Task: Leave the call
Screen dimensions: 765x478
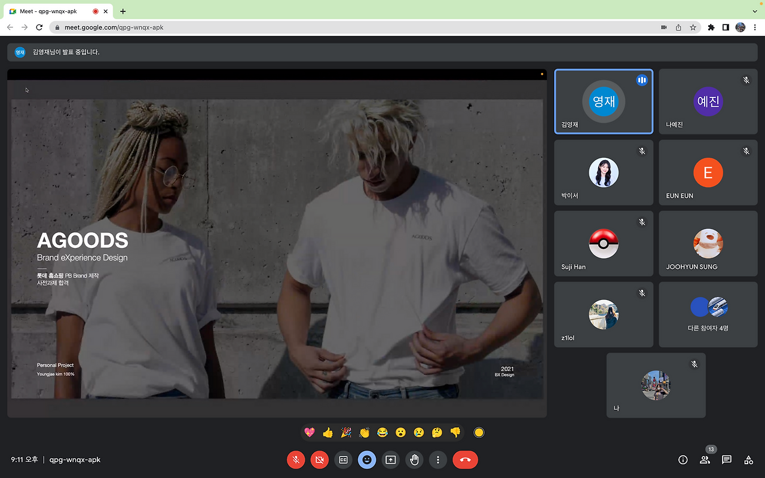Action: pos(466,459)
